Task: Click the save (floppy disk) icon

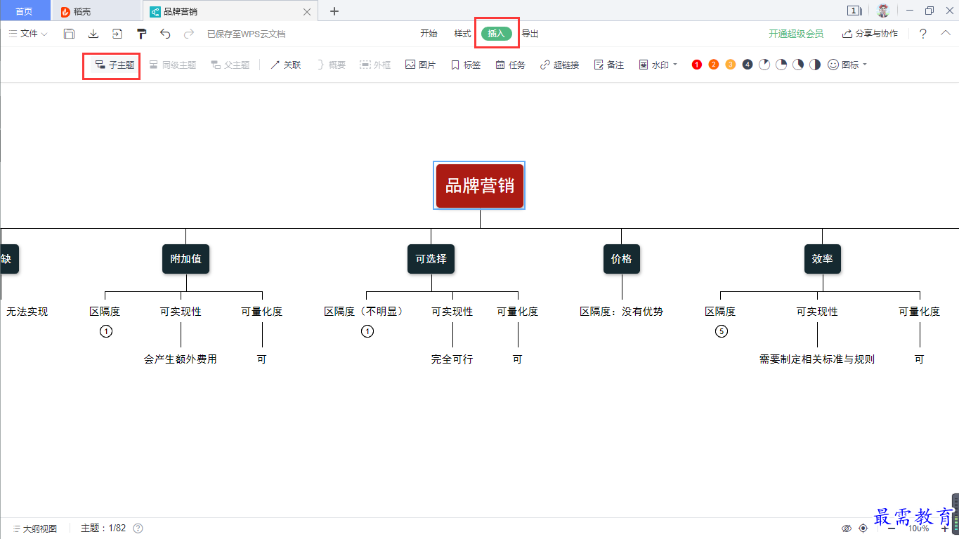Action: click(69, 34)
